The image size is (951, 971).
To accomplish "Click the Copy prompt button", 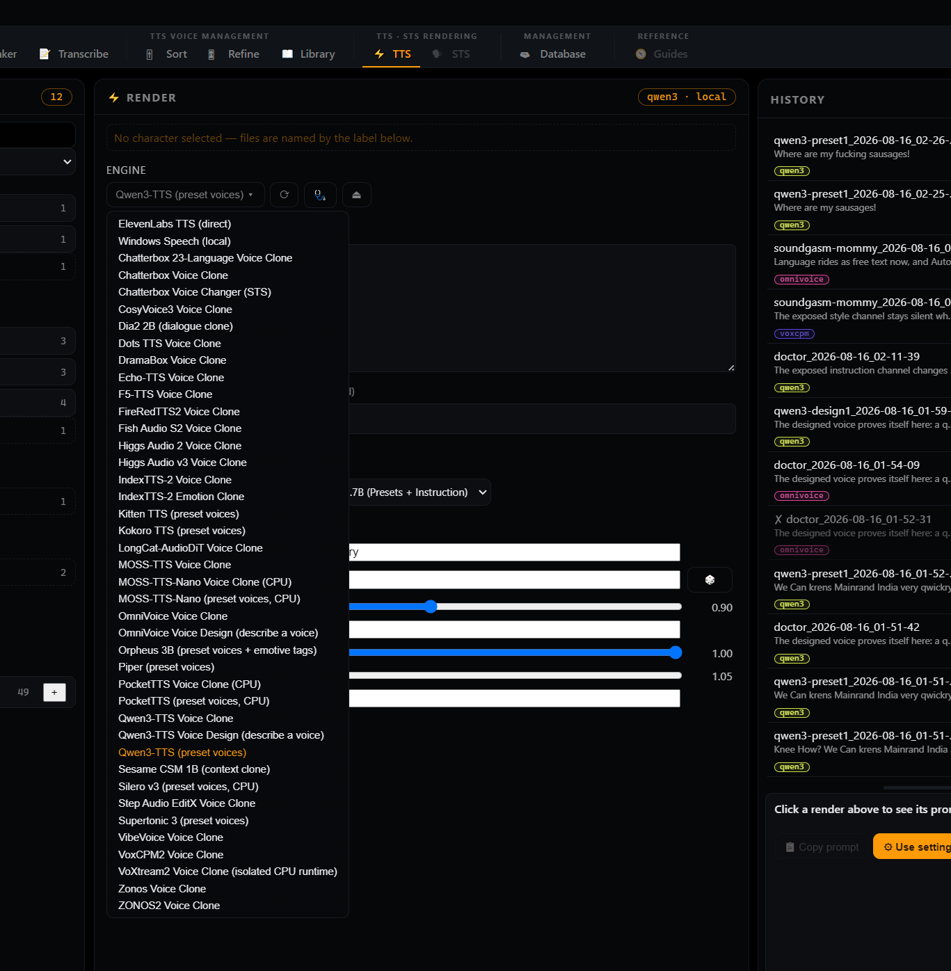I will tap(822, 847).
